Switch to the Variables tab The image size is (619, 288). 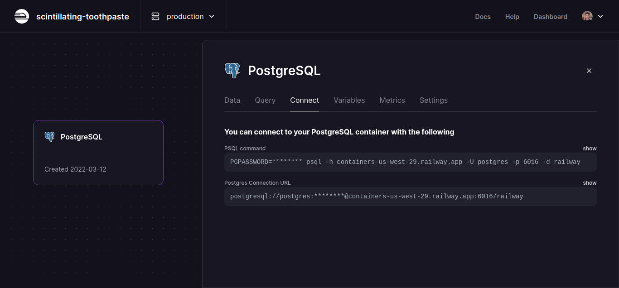point(349,100)
